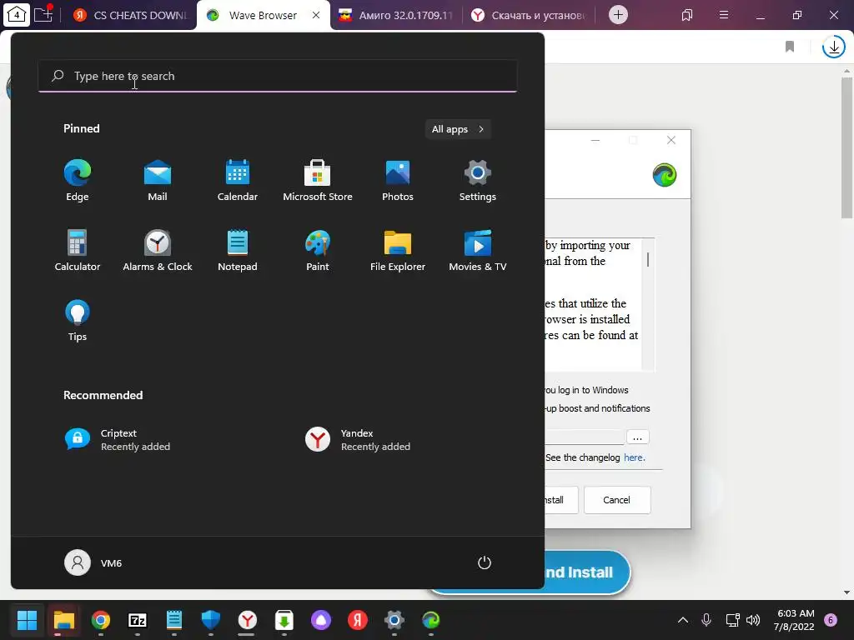Open Wave Browser icon on taskbar
Image resolution: width=854 pixels, height=640 pixels.
[431, 620]
